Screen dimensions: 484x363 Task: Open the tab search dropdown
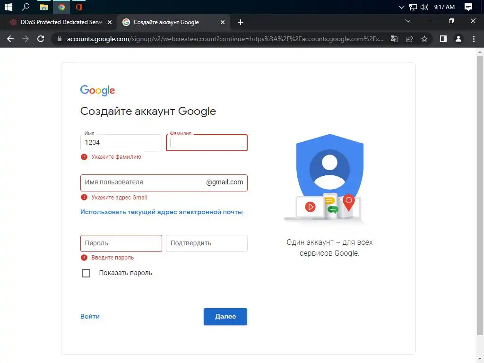pyautogui.click(x=408, y=21)
